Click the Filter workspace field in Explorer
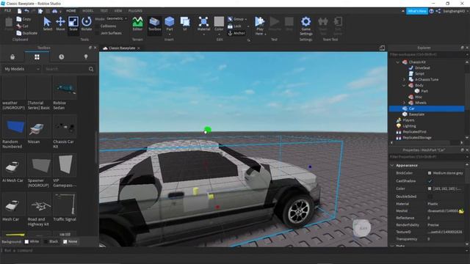The width and height of the screenshot is (470, 264). [x=427, y=54]
